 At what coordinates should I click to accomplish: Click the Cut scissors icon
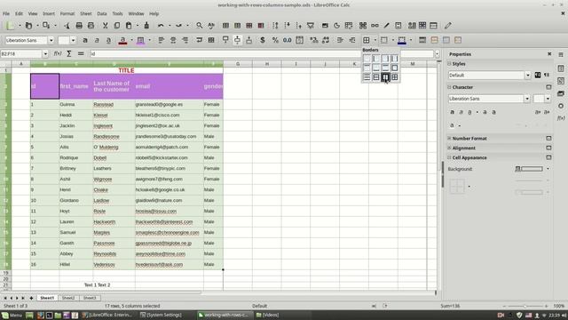pos(105,26)
